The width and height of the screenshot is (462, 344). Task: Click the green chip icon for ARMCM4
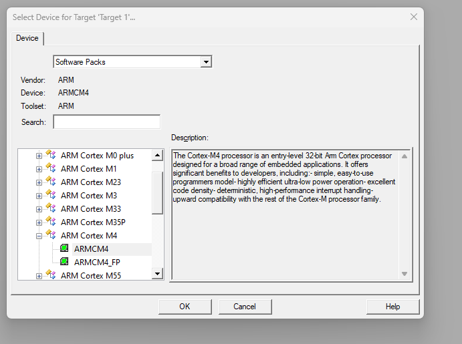pyautogui.click(x=64, y=248)
